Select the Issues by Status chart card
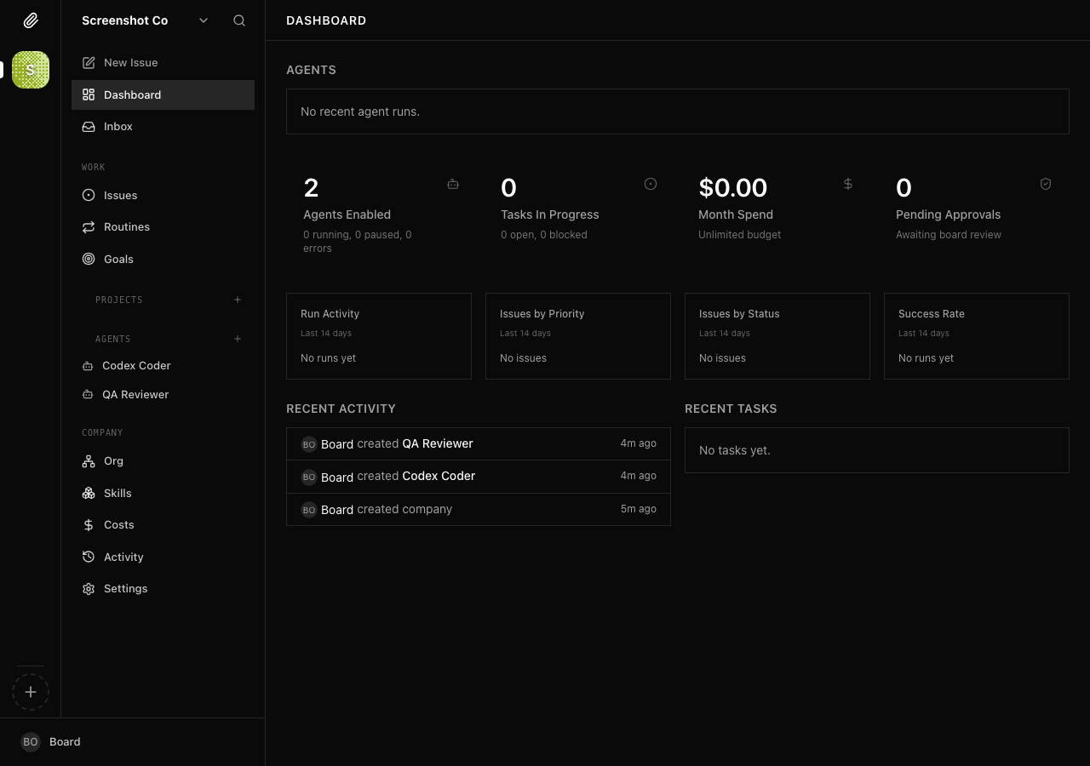The width and height of the screenshot is (1090, 766). coord(777,336)
